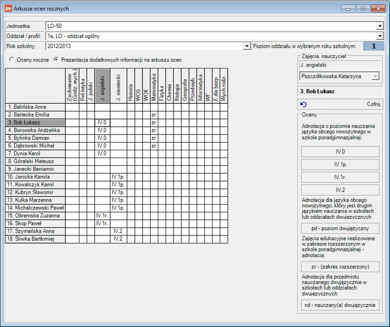
Task: Select student row 8. Góralski Mateusz
Action: coord(35,161)
